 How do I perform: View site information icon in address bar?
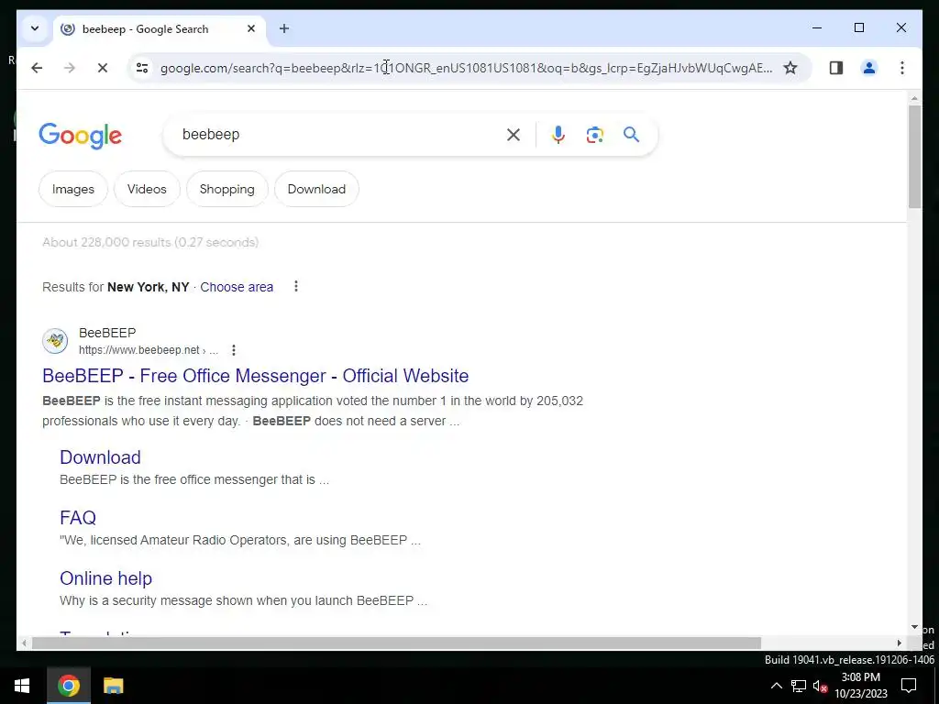pyautogui.click(x=142, y=68)
